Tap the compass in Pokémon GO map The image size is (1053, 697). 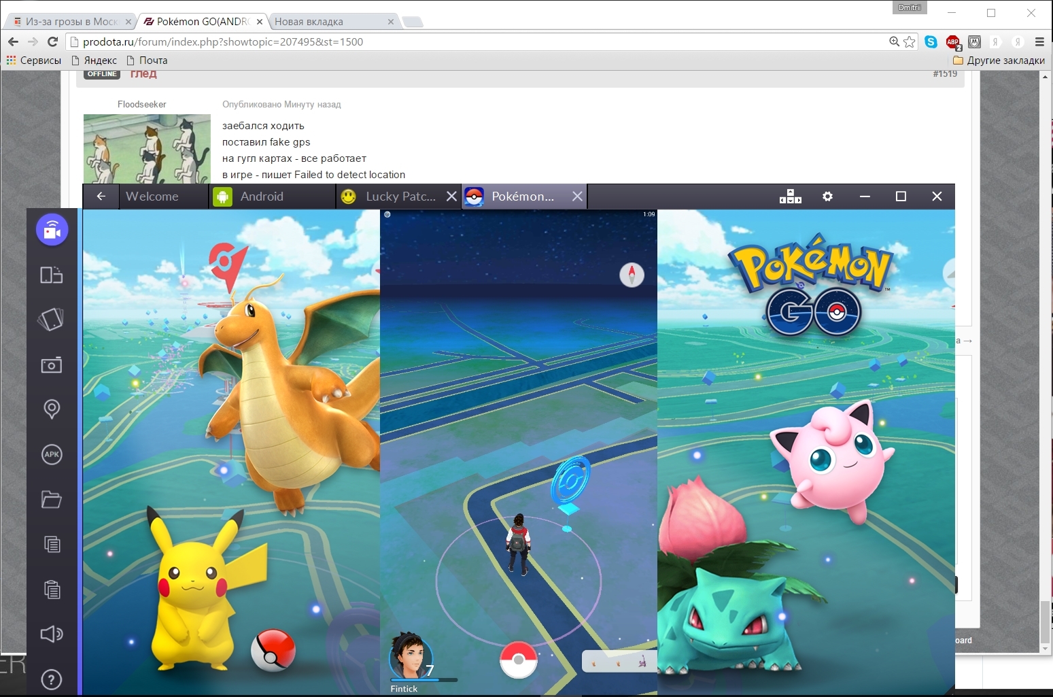pos(632,275)
